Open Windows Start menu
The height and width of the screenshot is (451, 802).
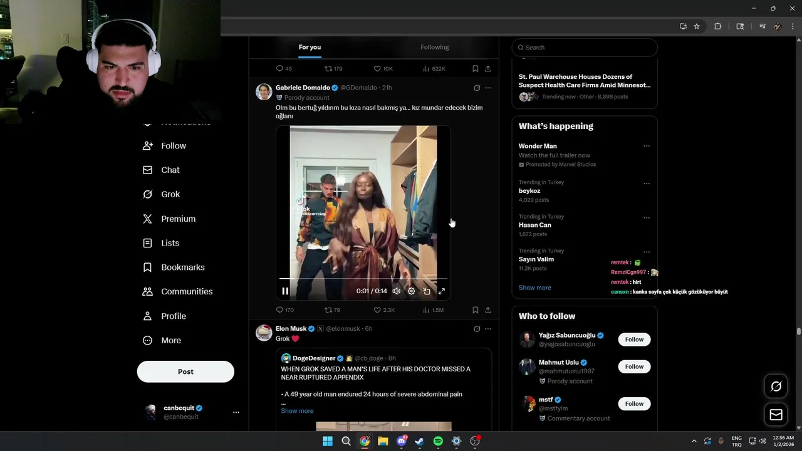click(328, 441)
